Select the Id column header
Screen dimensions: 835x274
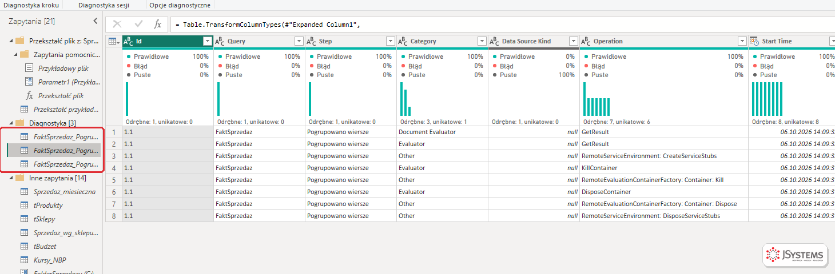(168, 41)
